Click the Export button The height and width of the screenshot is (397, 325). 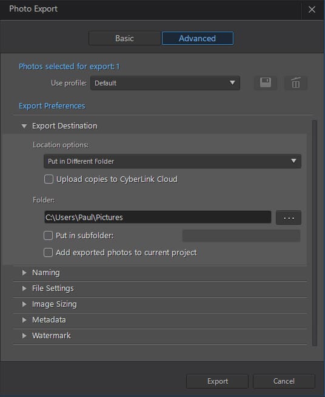coord(217,381)
